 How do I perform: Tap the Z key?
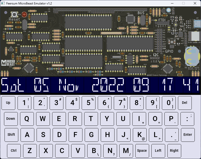[30, 151]
